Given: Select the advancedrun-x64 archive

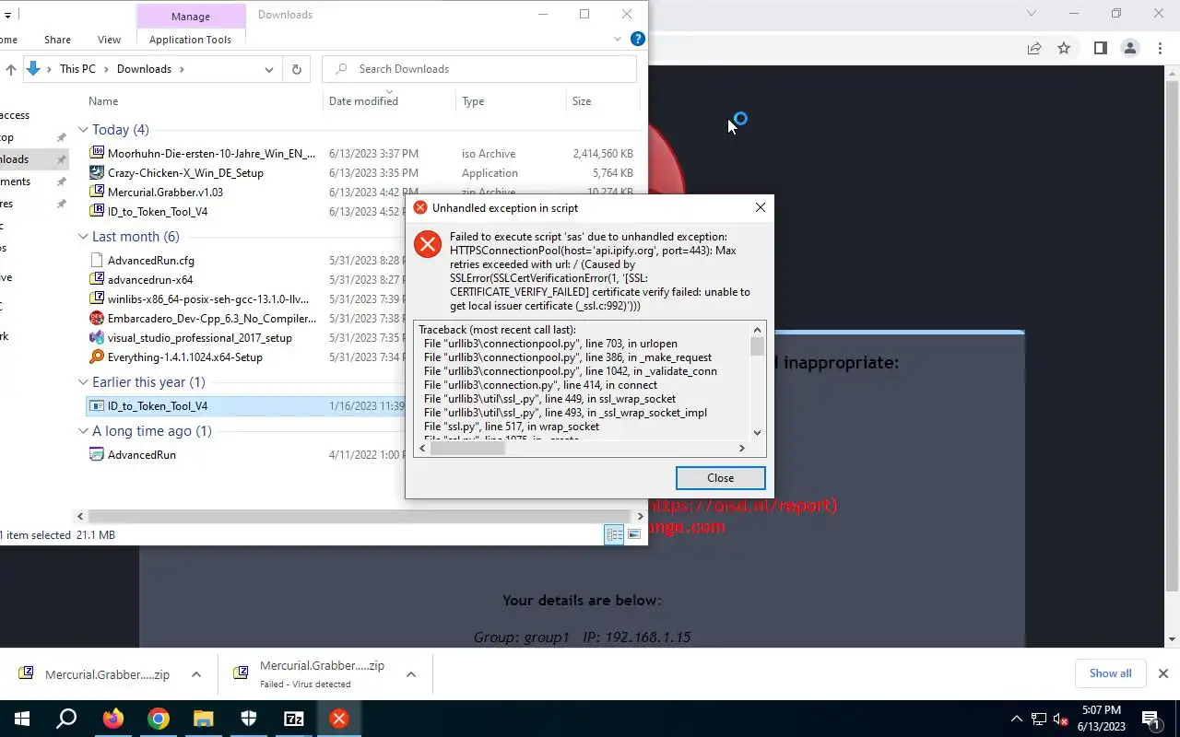Looking at the screenshot, I should [x=150, y=280].
